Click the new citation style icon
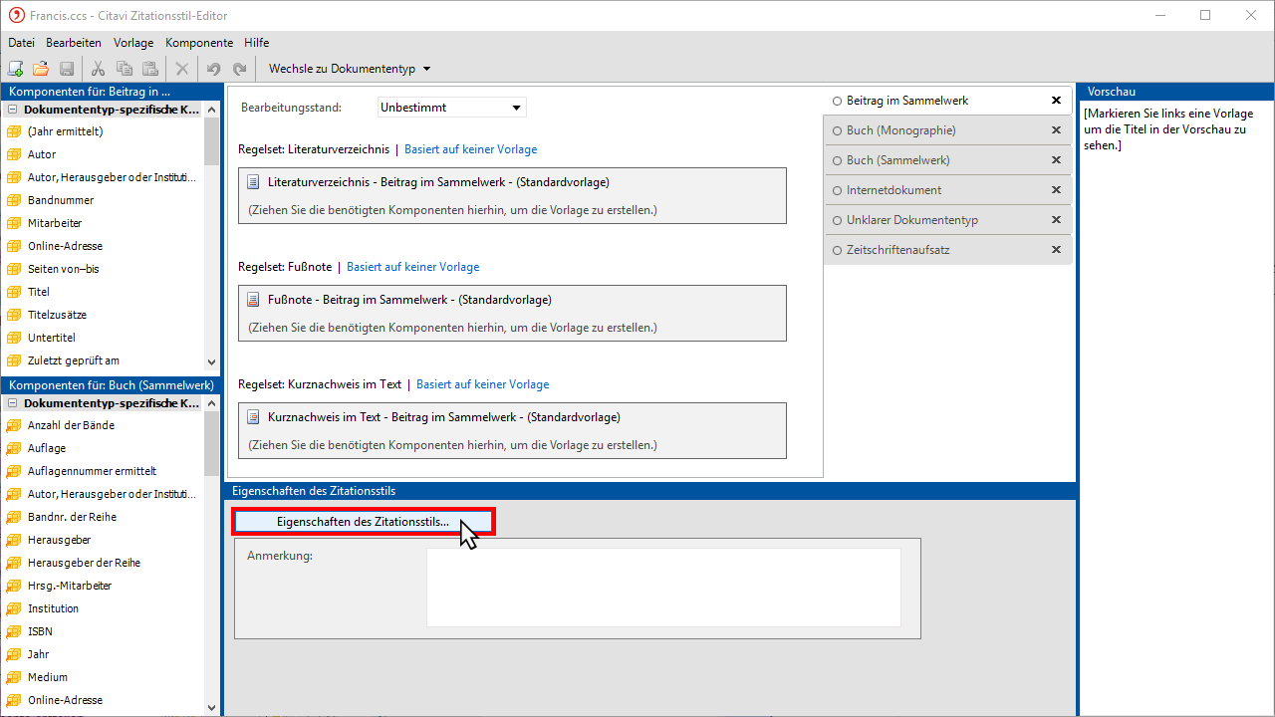This screenshot has width=1275, height=717. [15, 69]
